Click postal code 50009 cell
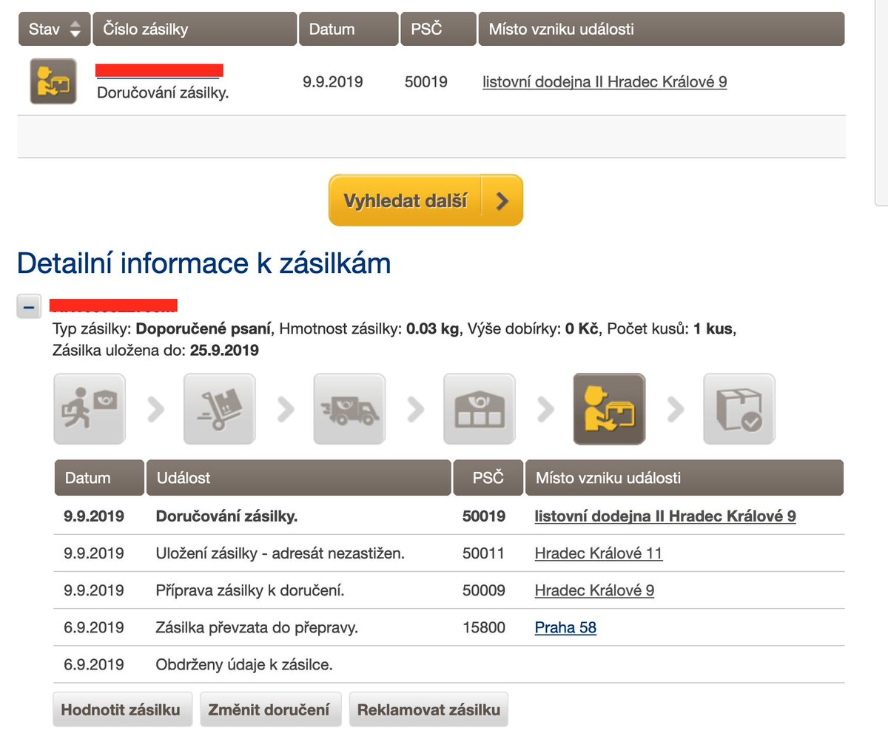Viewport: 888px width, 742px height. (x=484, y=590)
